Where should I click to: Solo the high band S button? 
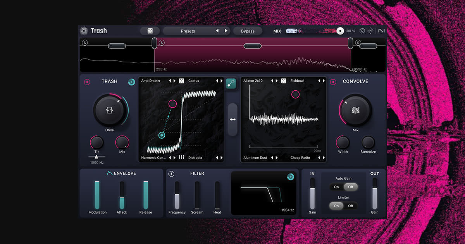(x=358, y=43)
